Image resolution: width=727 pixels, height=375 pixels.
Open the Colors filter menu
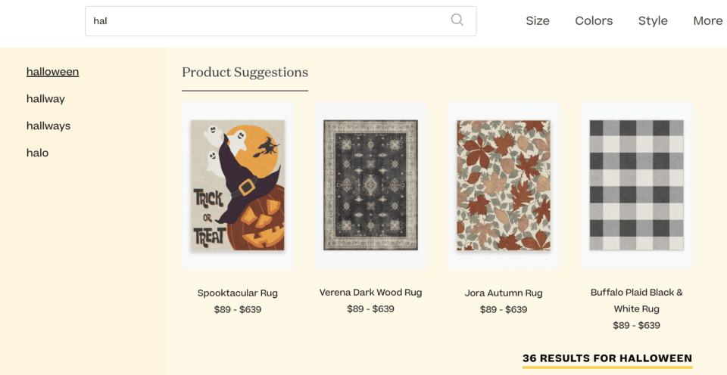(594, 21)
